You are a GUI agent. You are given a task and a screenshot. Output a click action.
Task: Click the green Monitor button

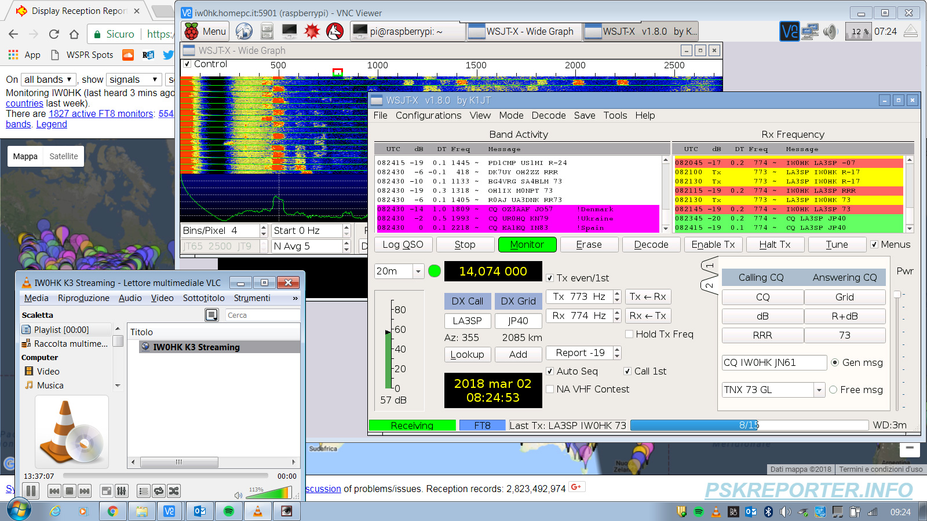(x=527, y=244)
